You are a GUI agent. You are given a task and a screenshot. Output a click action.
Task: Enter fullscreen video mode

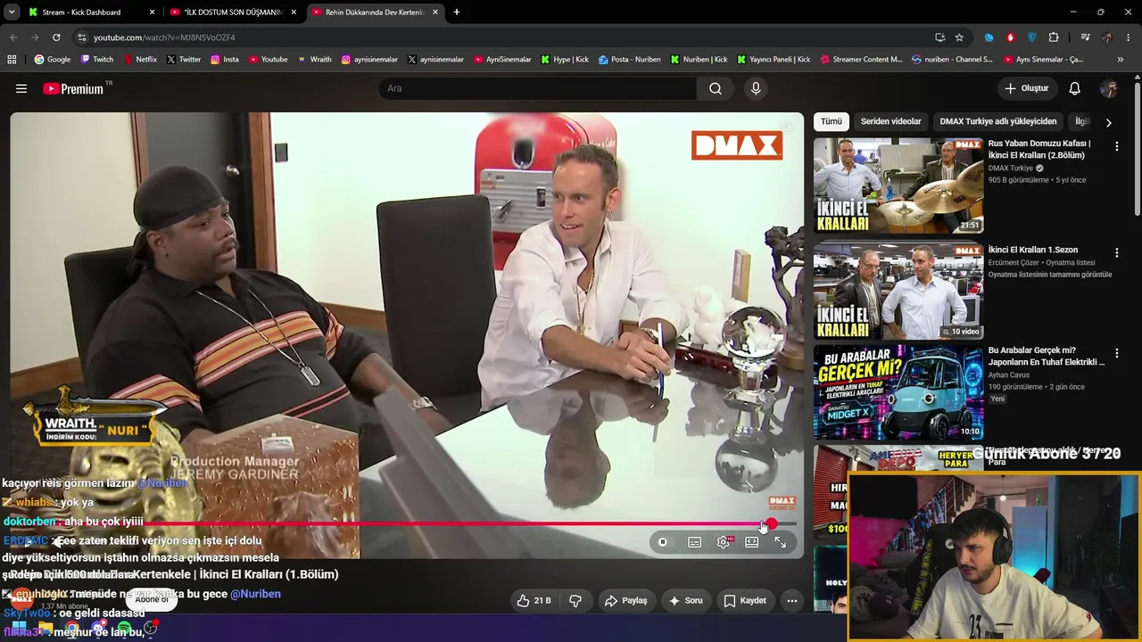tap(781, 542)
